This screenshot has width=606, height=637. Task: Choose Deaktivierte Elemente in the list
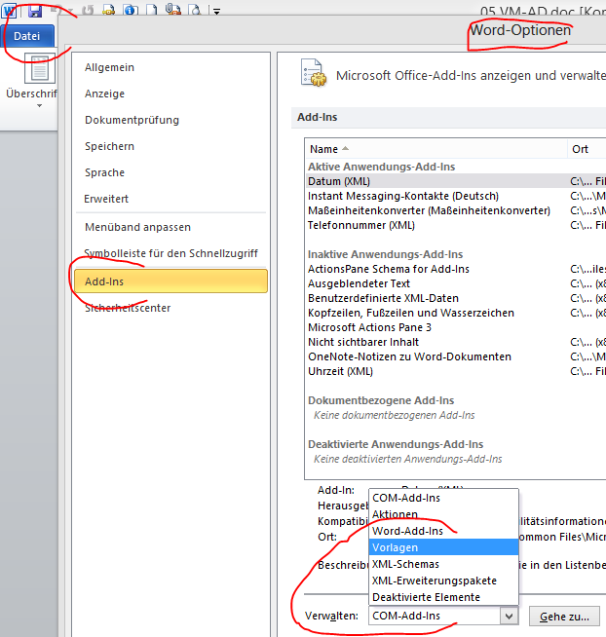443,597
